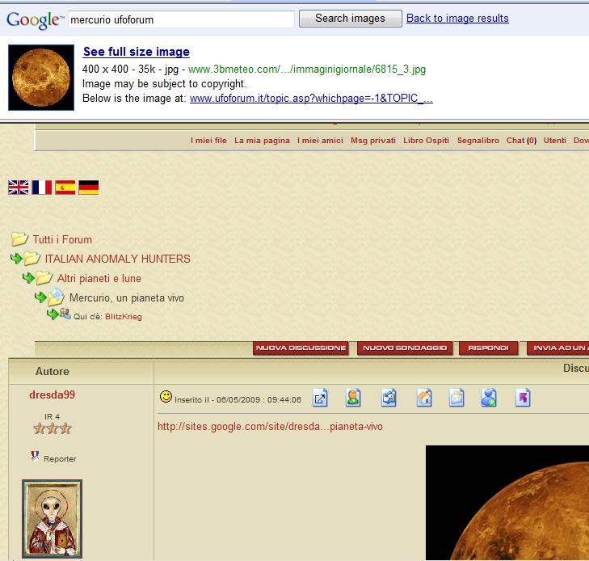Open Libro Ospiti menu item

point(426,141)
